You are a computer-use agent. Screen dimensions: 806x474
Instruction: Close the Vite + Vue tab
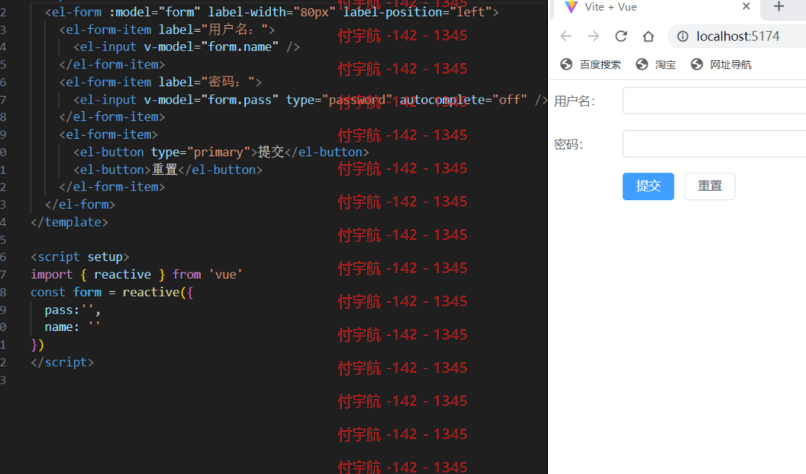pos(747,7)
